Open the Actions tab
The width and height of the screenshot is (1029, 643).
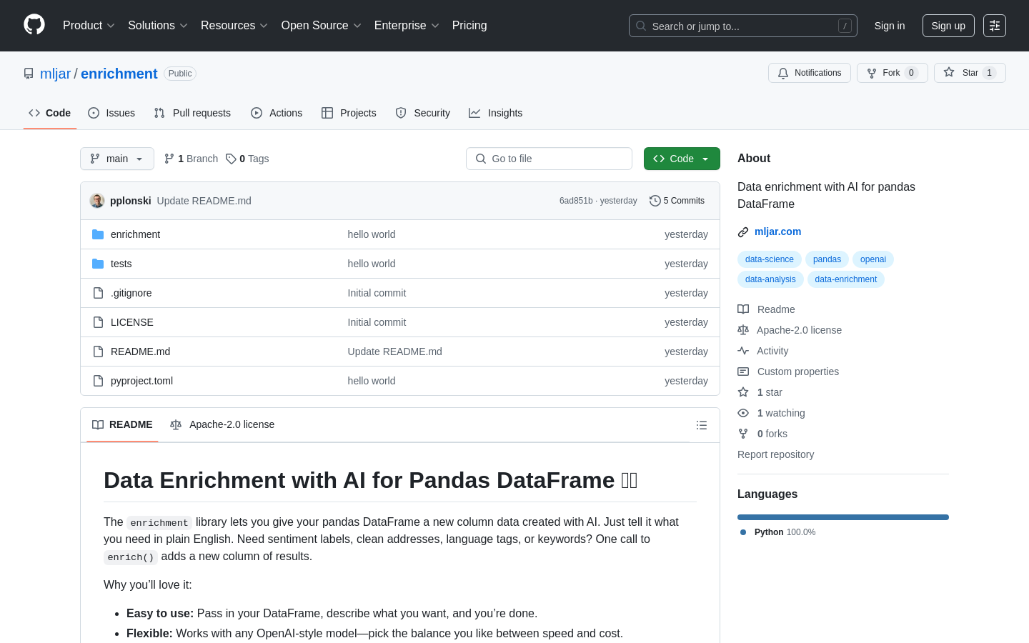[x=277, y=113]
